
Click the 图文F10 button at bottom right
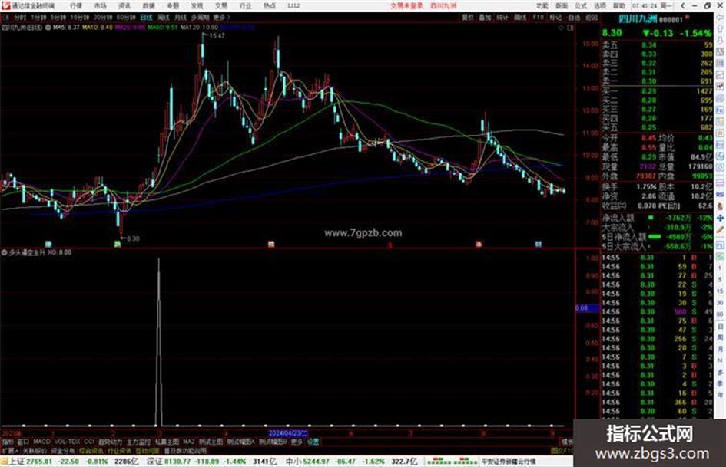pyautogui.click(x=562, y=451)
